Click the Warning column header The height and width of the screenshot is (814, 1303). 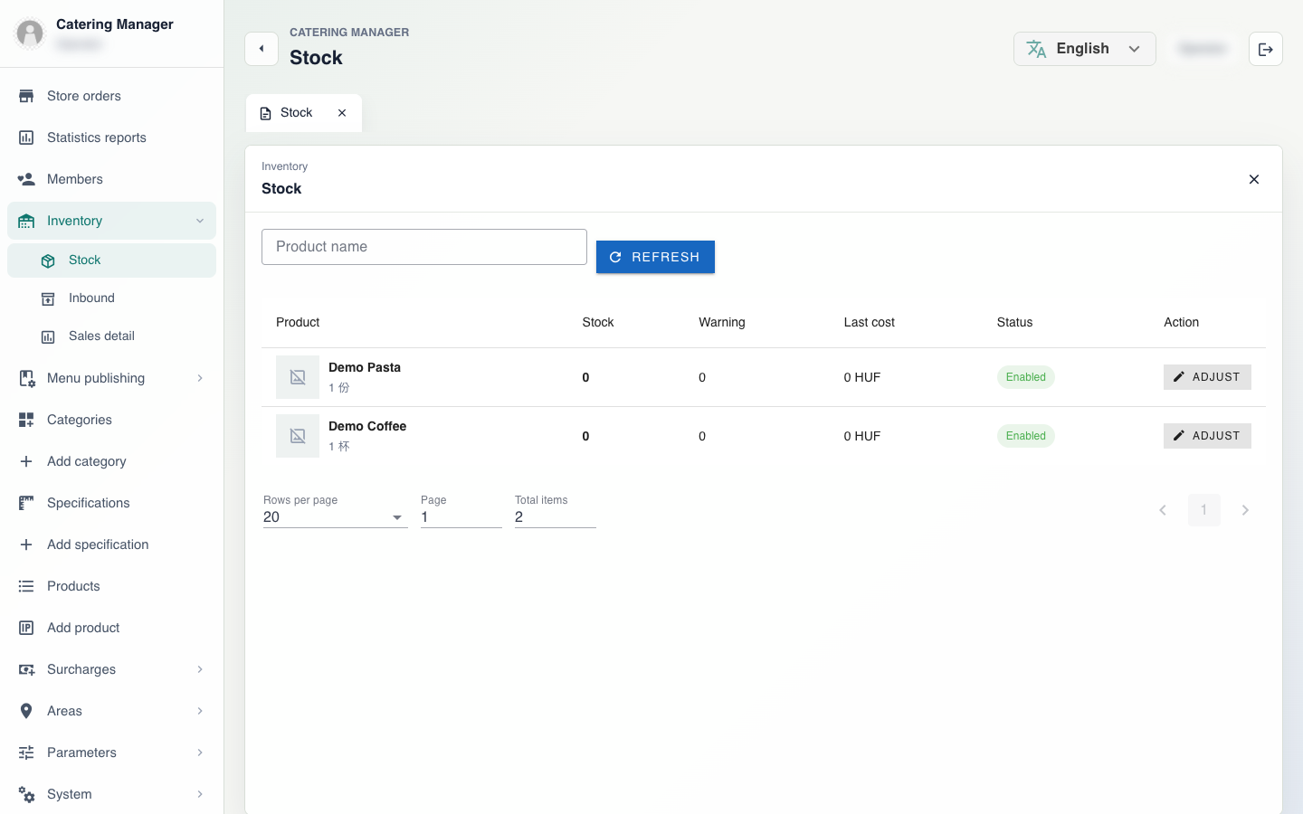tap(722, 322)
